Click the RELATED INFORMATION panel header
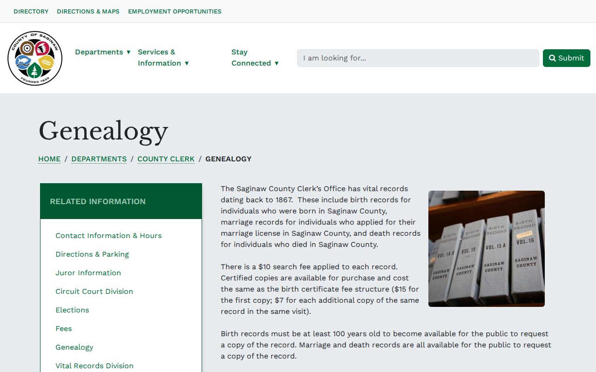The width and height of the screenshot is (596, 372). (x=121, y=201)
